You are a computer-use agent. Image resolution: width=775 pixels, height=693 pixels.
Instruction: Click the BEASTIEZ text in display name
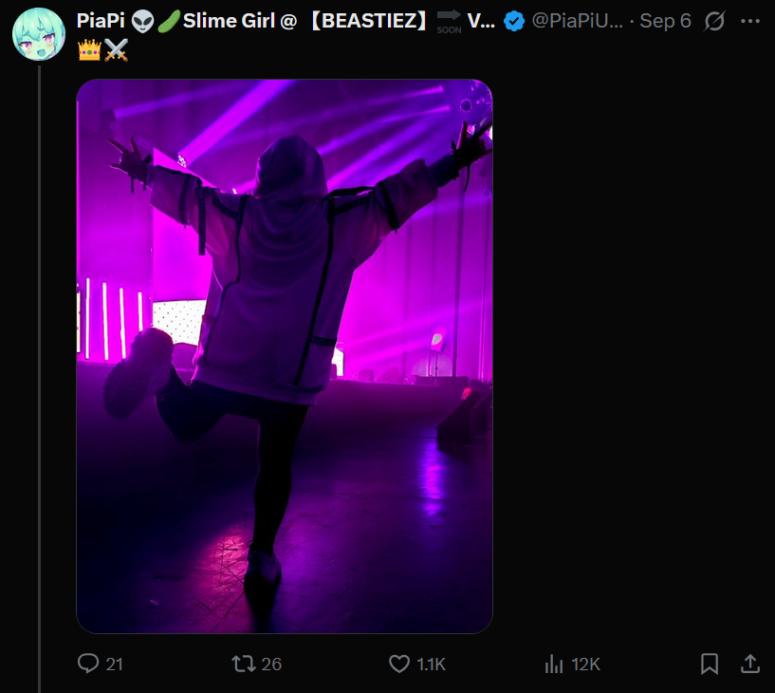click(369, 21)
